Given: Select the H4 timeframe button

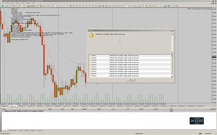Looking at the screenshot, I should (126, 6).
